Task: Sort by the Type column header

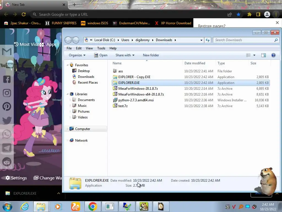Action: pos(232,63)
